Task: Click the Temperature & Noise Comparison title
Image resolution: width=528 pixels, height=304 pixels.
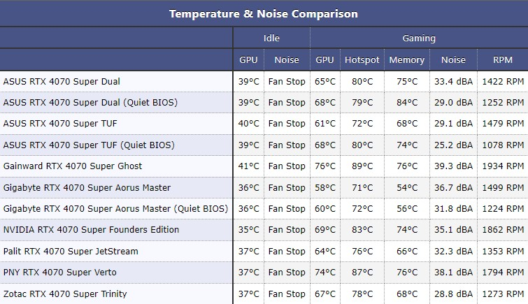Action: click(264, 13)
